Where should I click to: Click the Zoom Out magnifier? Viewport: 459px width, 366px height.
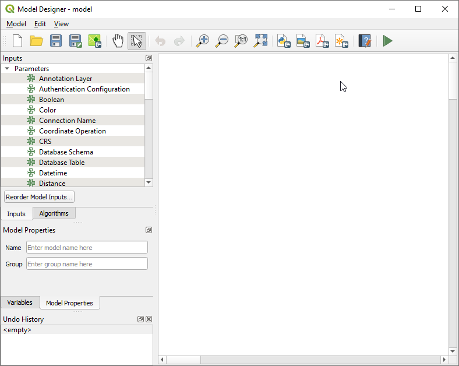[x=221, y=41]
